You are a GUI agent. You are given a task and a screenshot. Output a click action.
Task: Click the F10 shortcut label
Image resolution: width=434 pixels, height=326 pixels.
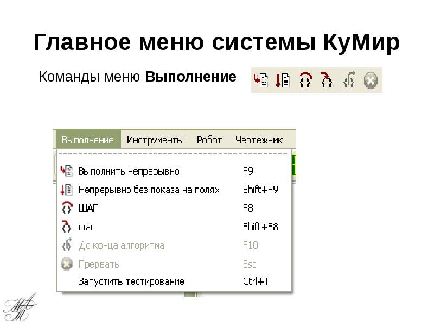[251, 245]
